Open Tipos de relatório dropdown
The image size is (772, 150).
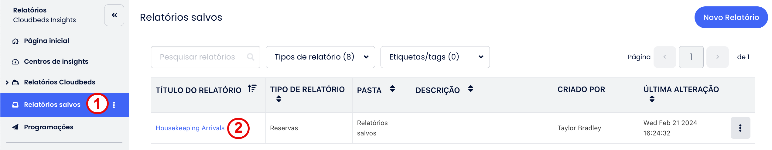[x=320, y=57]
